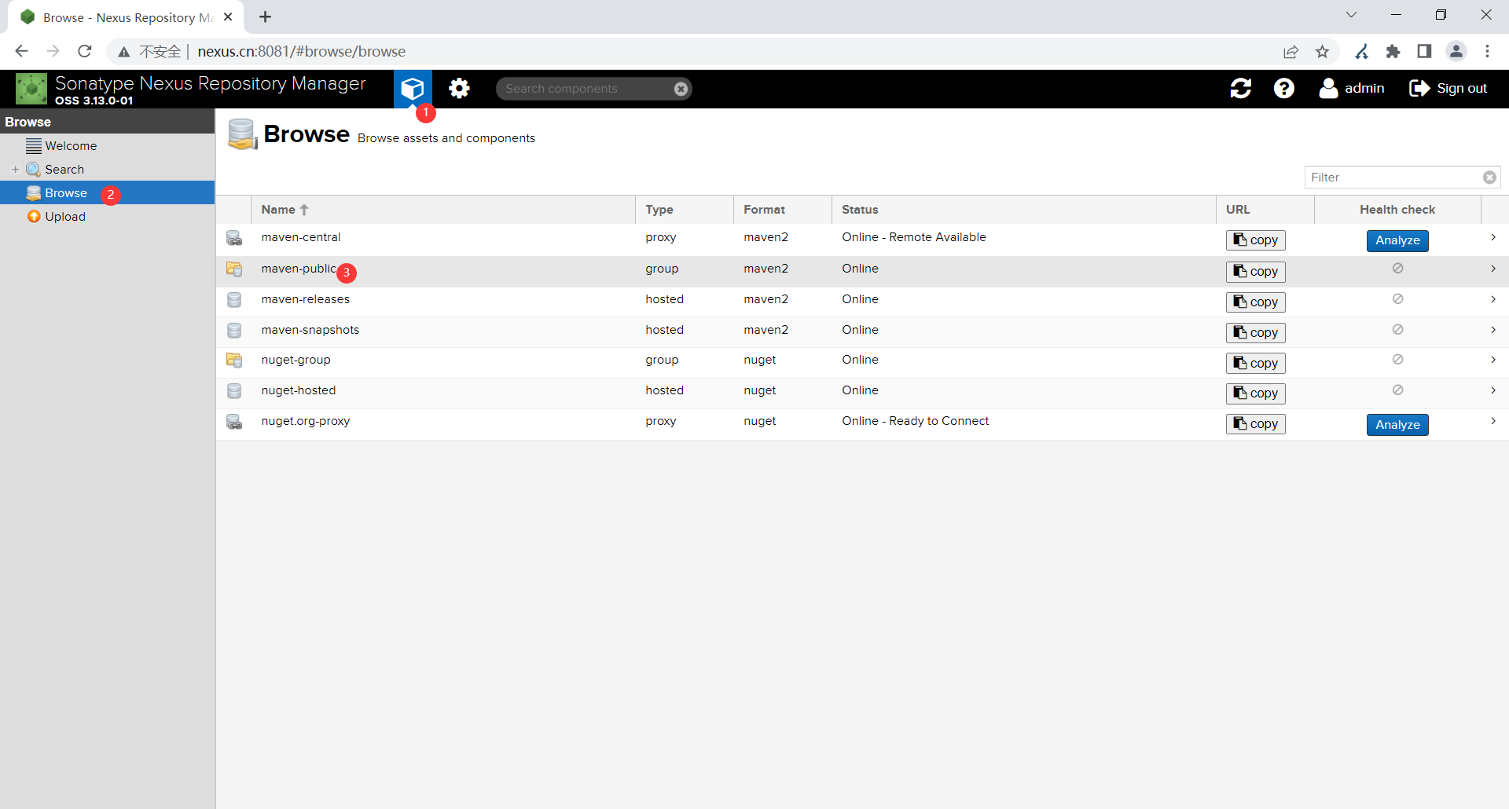The height and width of the screenshot is (809, 1509).
Task: Click the URL column header
Action: (x=1265, y=210)
